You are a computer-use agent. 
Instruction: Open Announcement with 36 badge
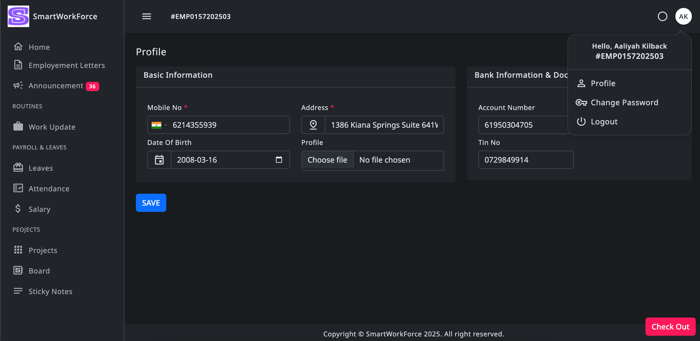(56, 86)
